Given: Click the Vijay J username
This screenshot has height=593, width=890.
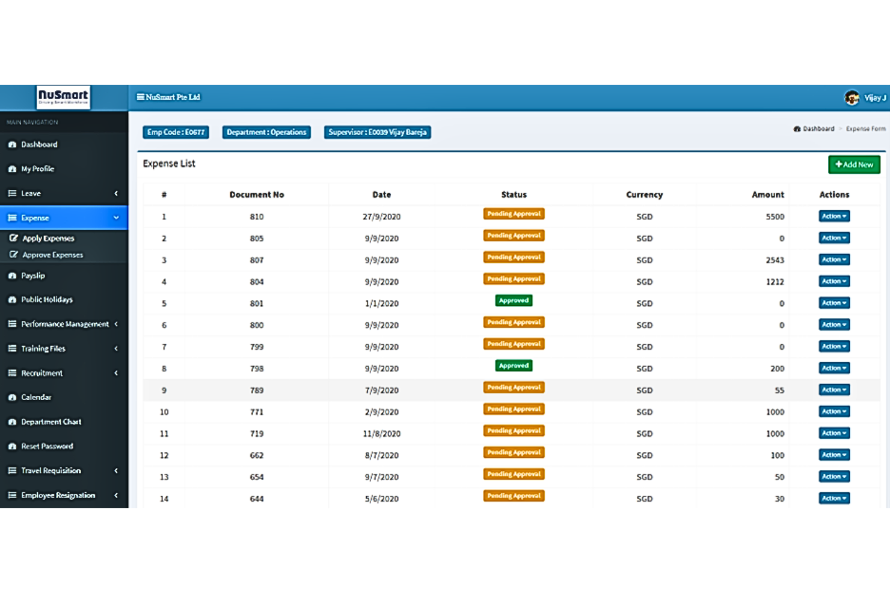Looking at the screenshot, I should tap(875, 98).
